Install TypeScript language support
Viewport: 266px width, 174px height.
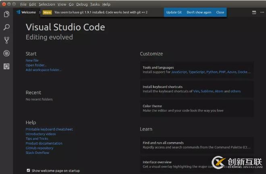tap(197, 72)
